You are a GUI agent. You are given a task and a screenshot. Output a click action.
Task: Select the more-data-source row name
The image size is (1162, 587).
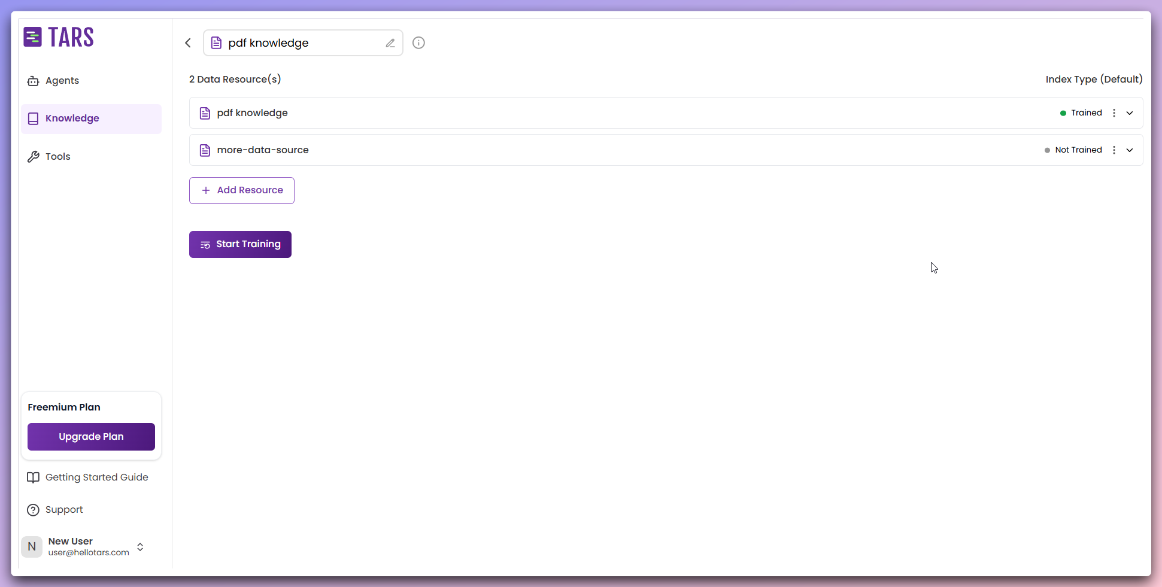(x=263, y=150)
